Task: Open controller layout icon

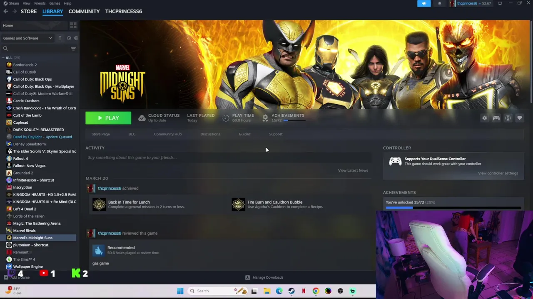Action: [496, 118]
